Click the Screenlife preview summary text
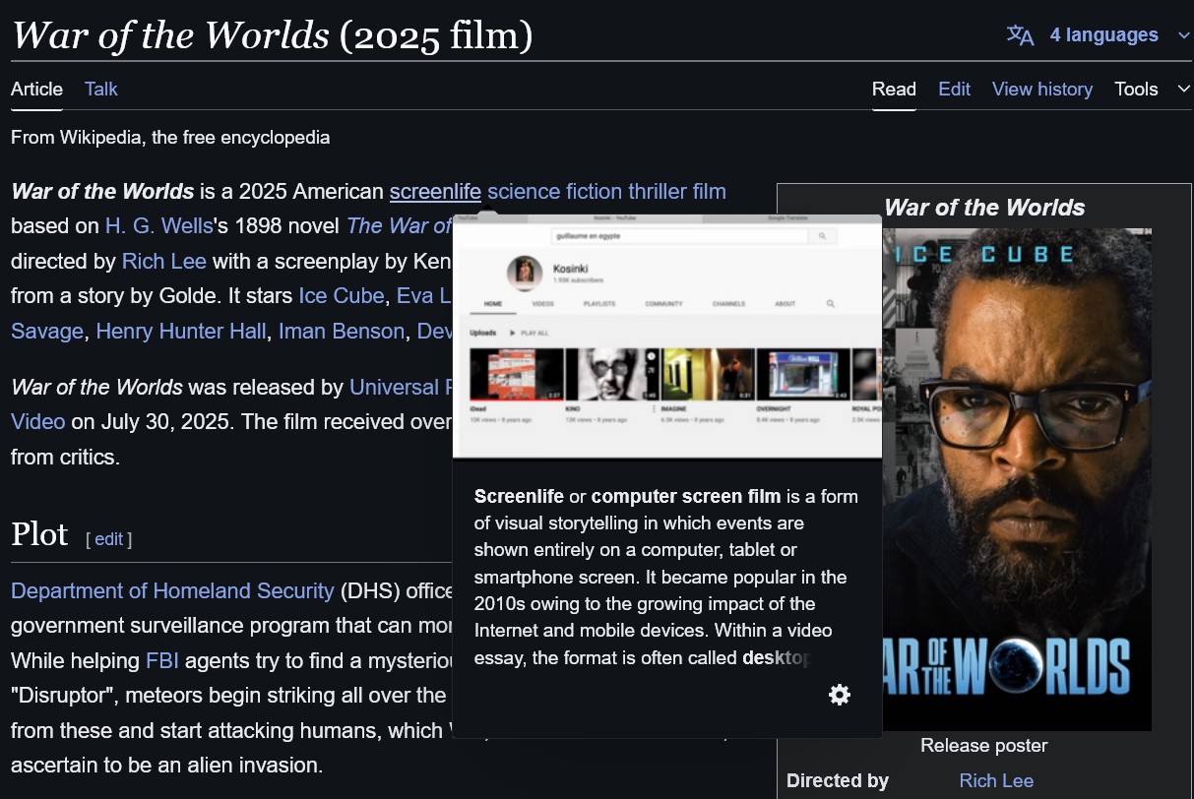 tap(667, 577)
